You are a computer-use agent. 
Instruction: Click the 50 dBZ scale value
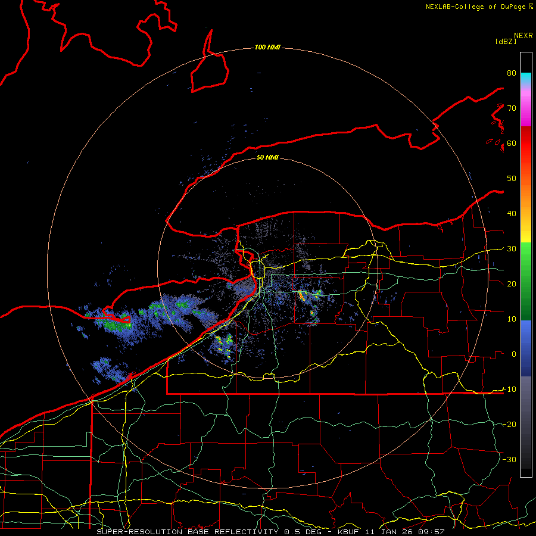pos(512,179)
